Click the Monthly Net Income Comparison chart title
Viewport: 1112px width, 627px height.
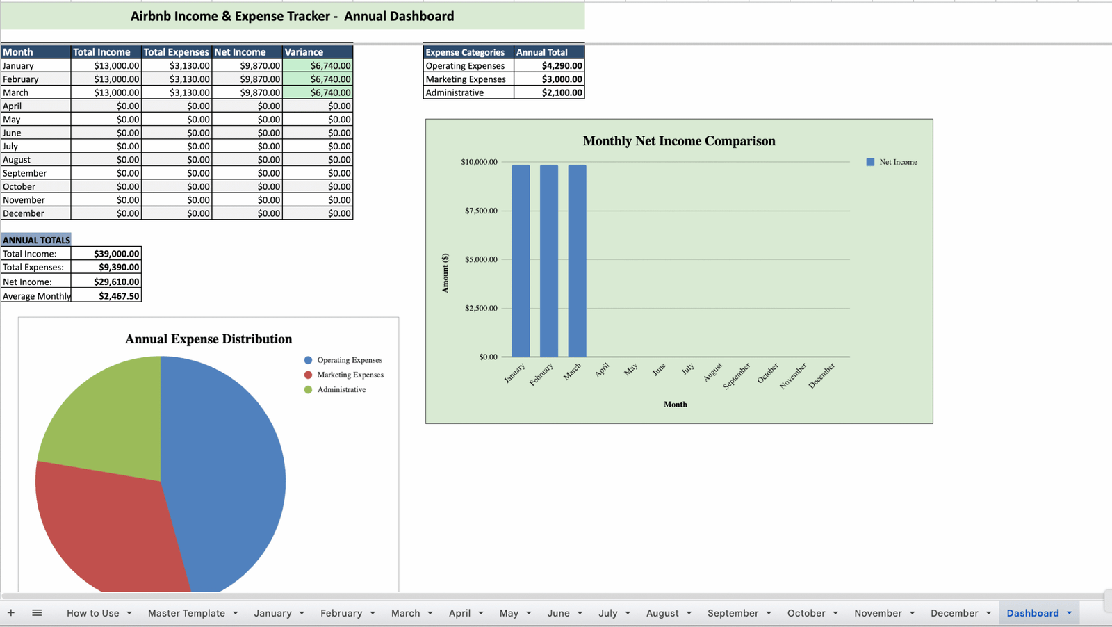click(678, 141)
